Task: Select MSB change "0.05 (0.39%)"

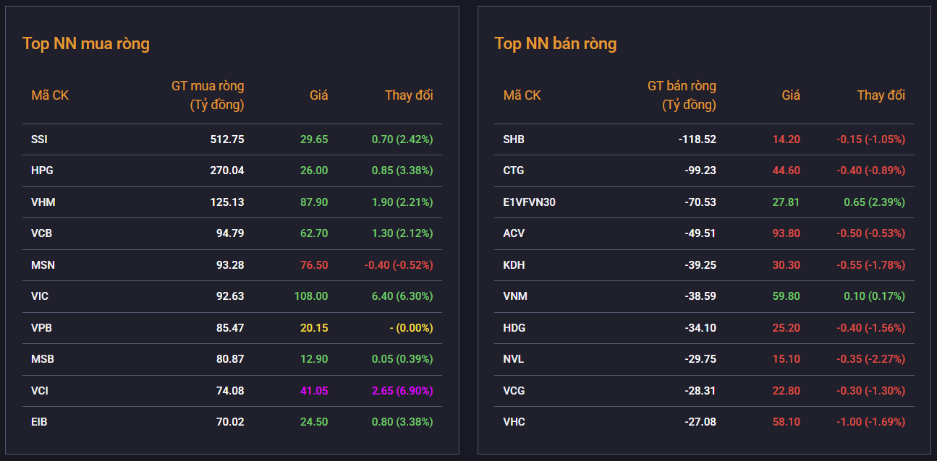Action: pyautogui.click(x=402, y=359)
